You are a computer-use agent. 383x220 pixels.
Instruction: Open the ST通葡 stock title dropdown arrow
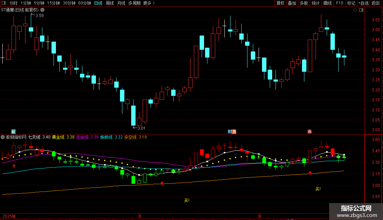click(x=42, y=10)
